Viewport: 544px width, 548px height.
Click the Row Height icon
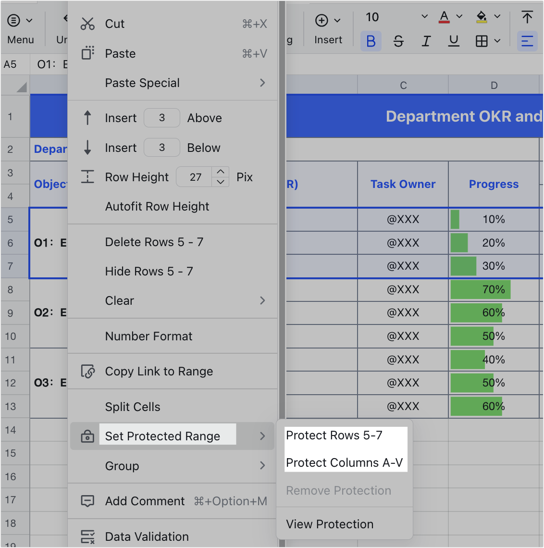87,177
